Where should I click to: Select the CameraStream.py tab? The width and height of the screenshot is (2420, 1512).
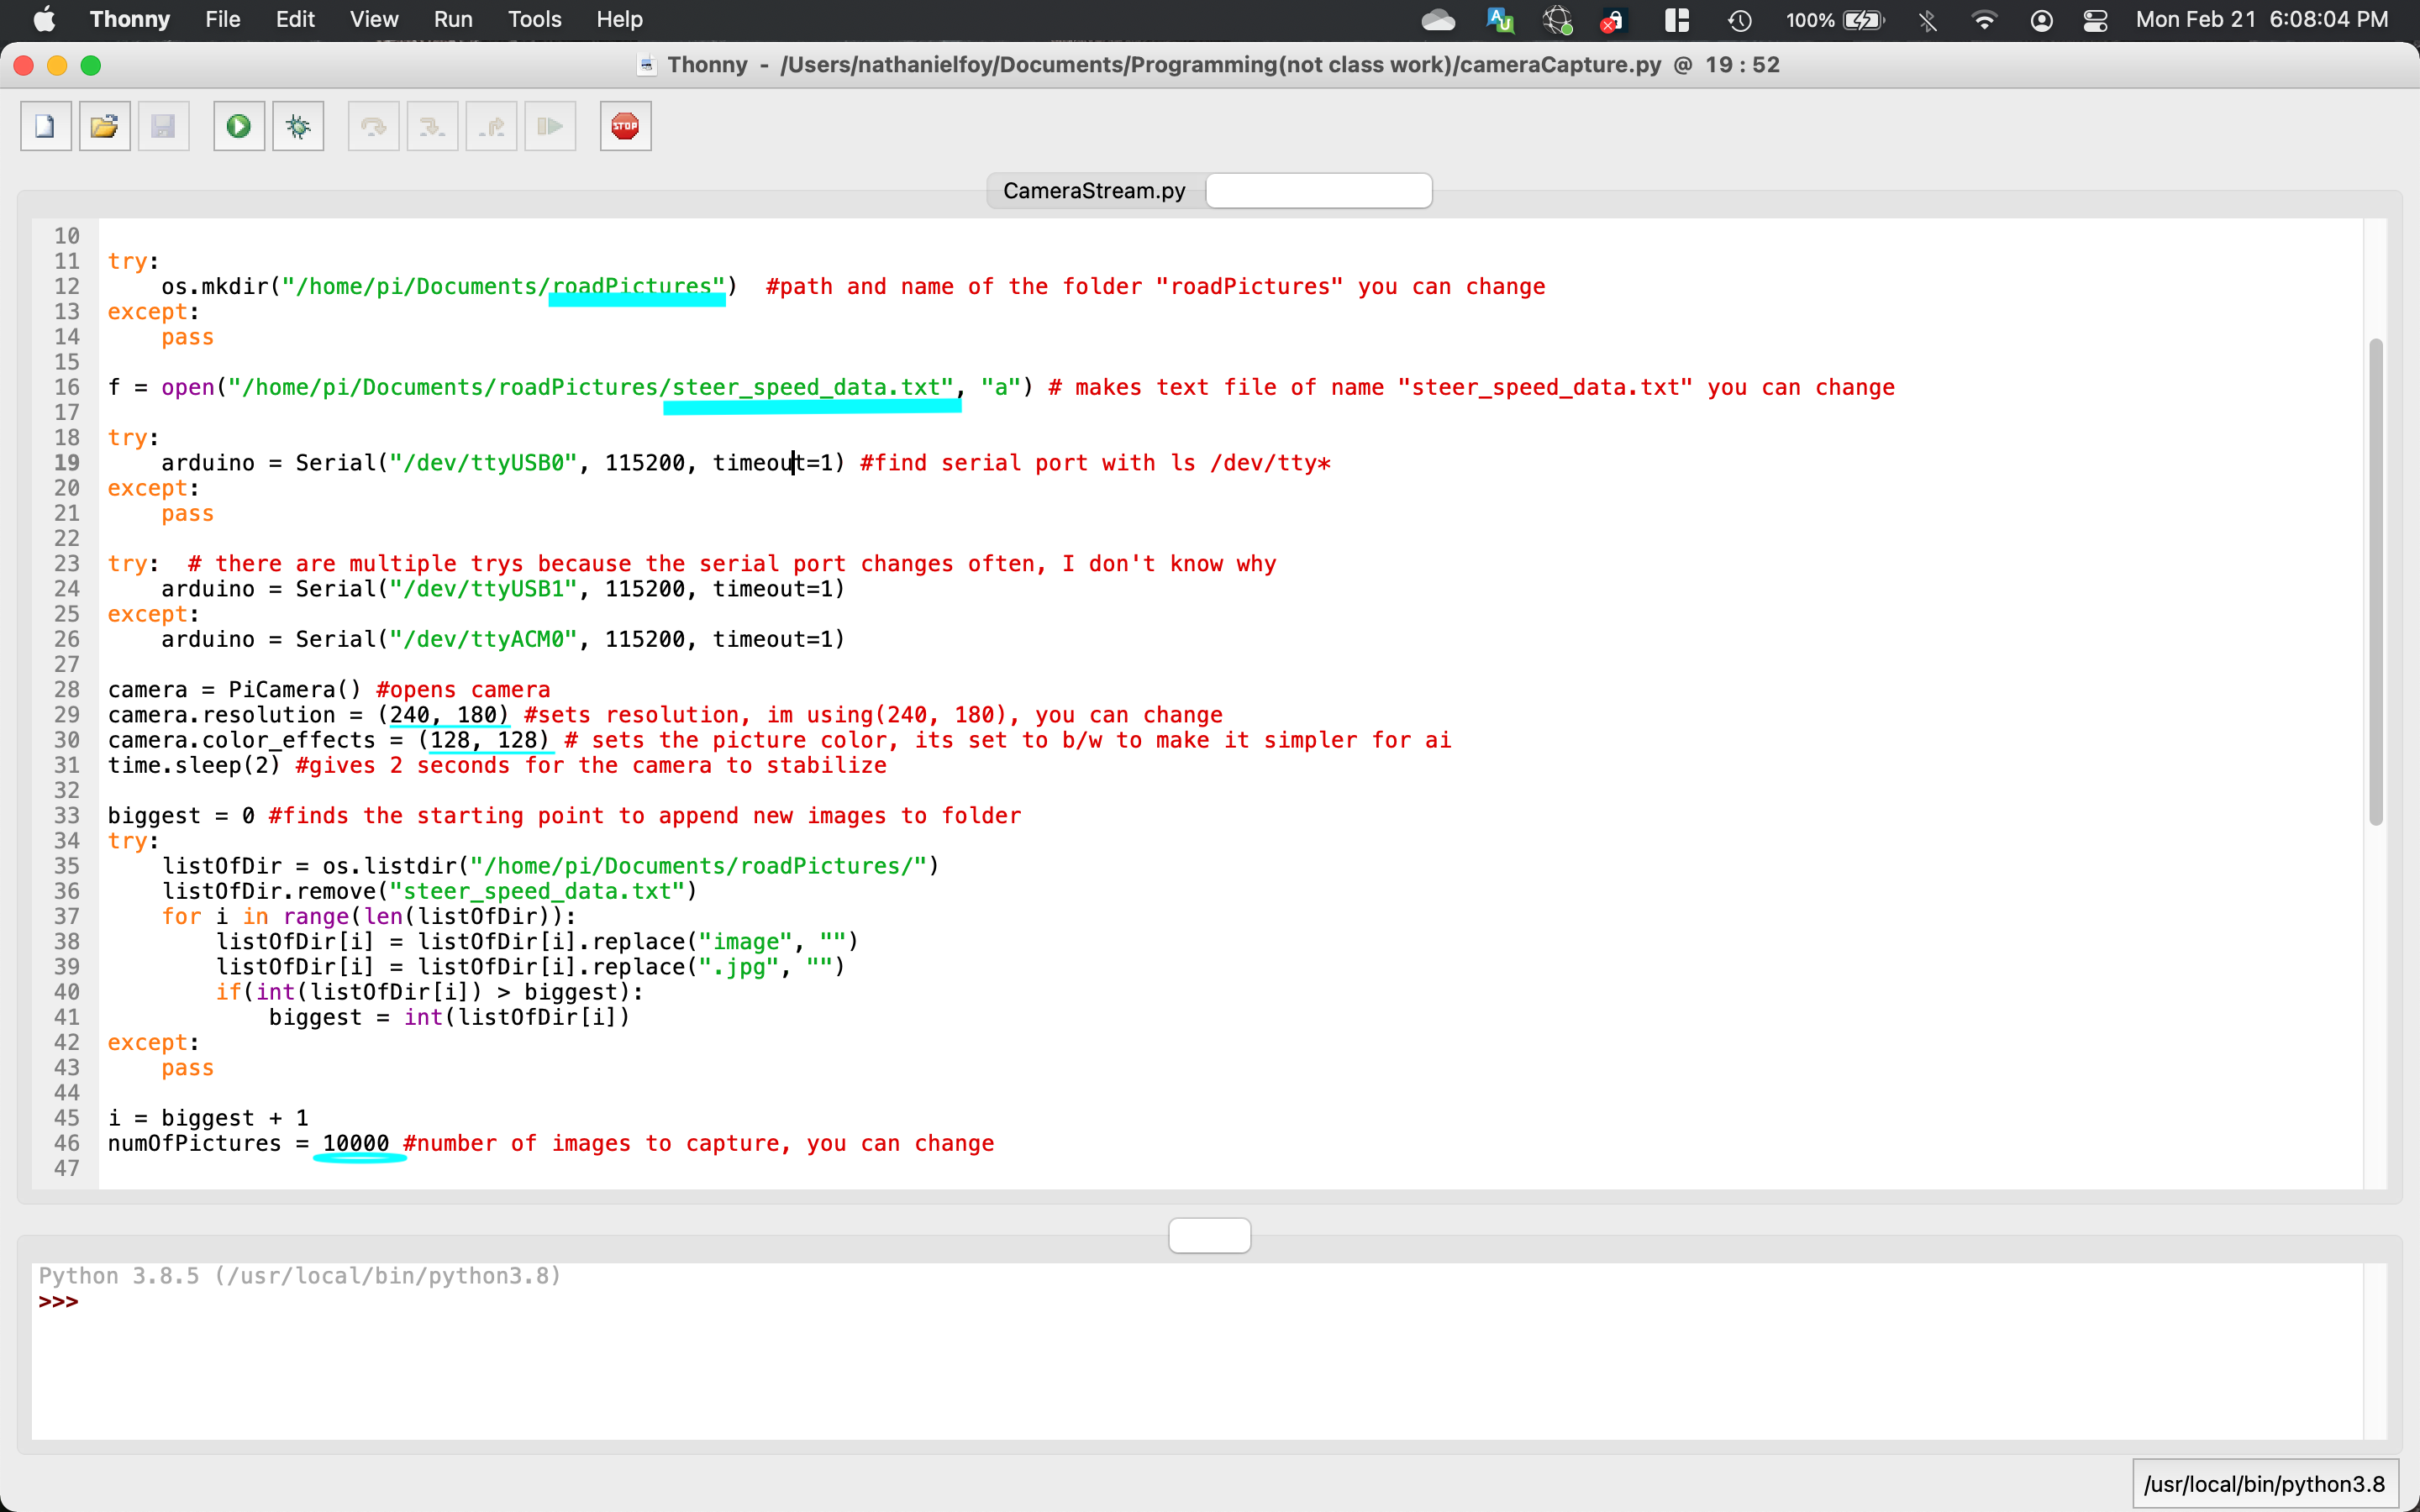[x=1093, y=190]
